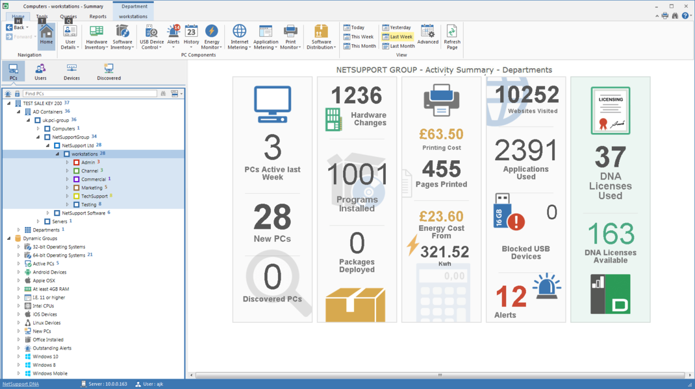Collapse the workstations tree node
The width and height of the screenshot is (695, 389).
(x=58, y=154)
